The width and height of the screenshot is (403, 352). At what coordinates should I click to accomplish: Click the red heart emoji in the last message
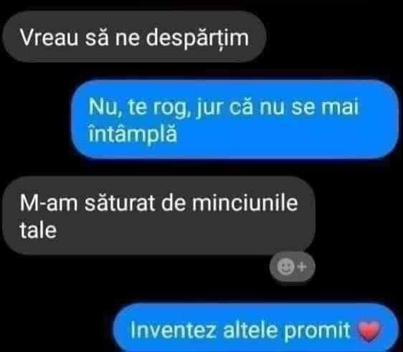[x=369, y=331]
